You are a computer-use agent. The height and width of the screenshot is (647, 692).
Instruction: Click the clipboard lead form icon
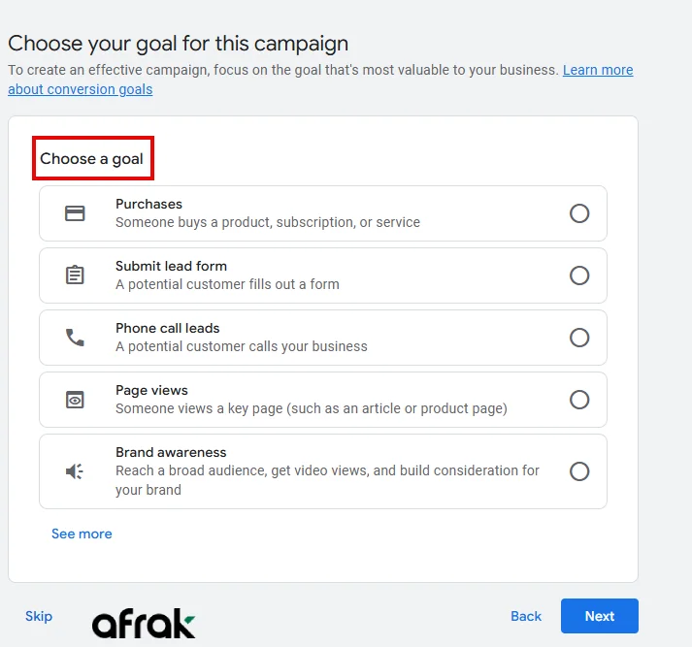pos(75,275)
